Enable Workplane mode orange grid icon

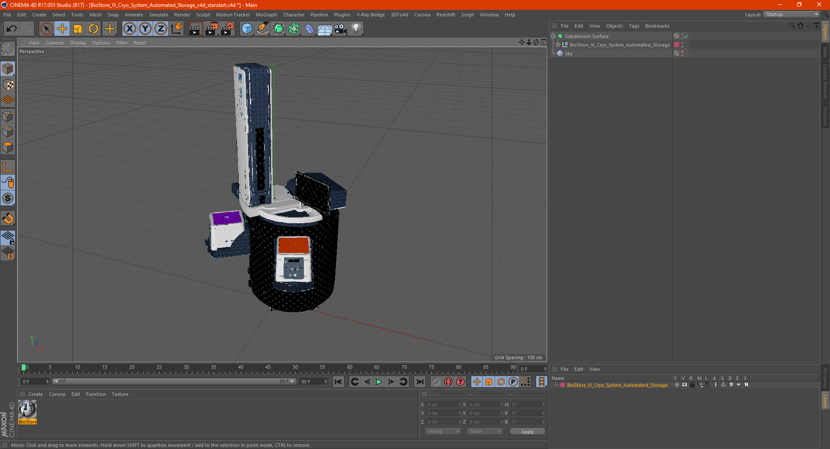pyautogui.click(x=8, y=100)
